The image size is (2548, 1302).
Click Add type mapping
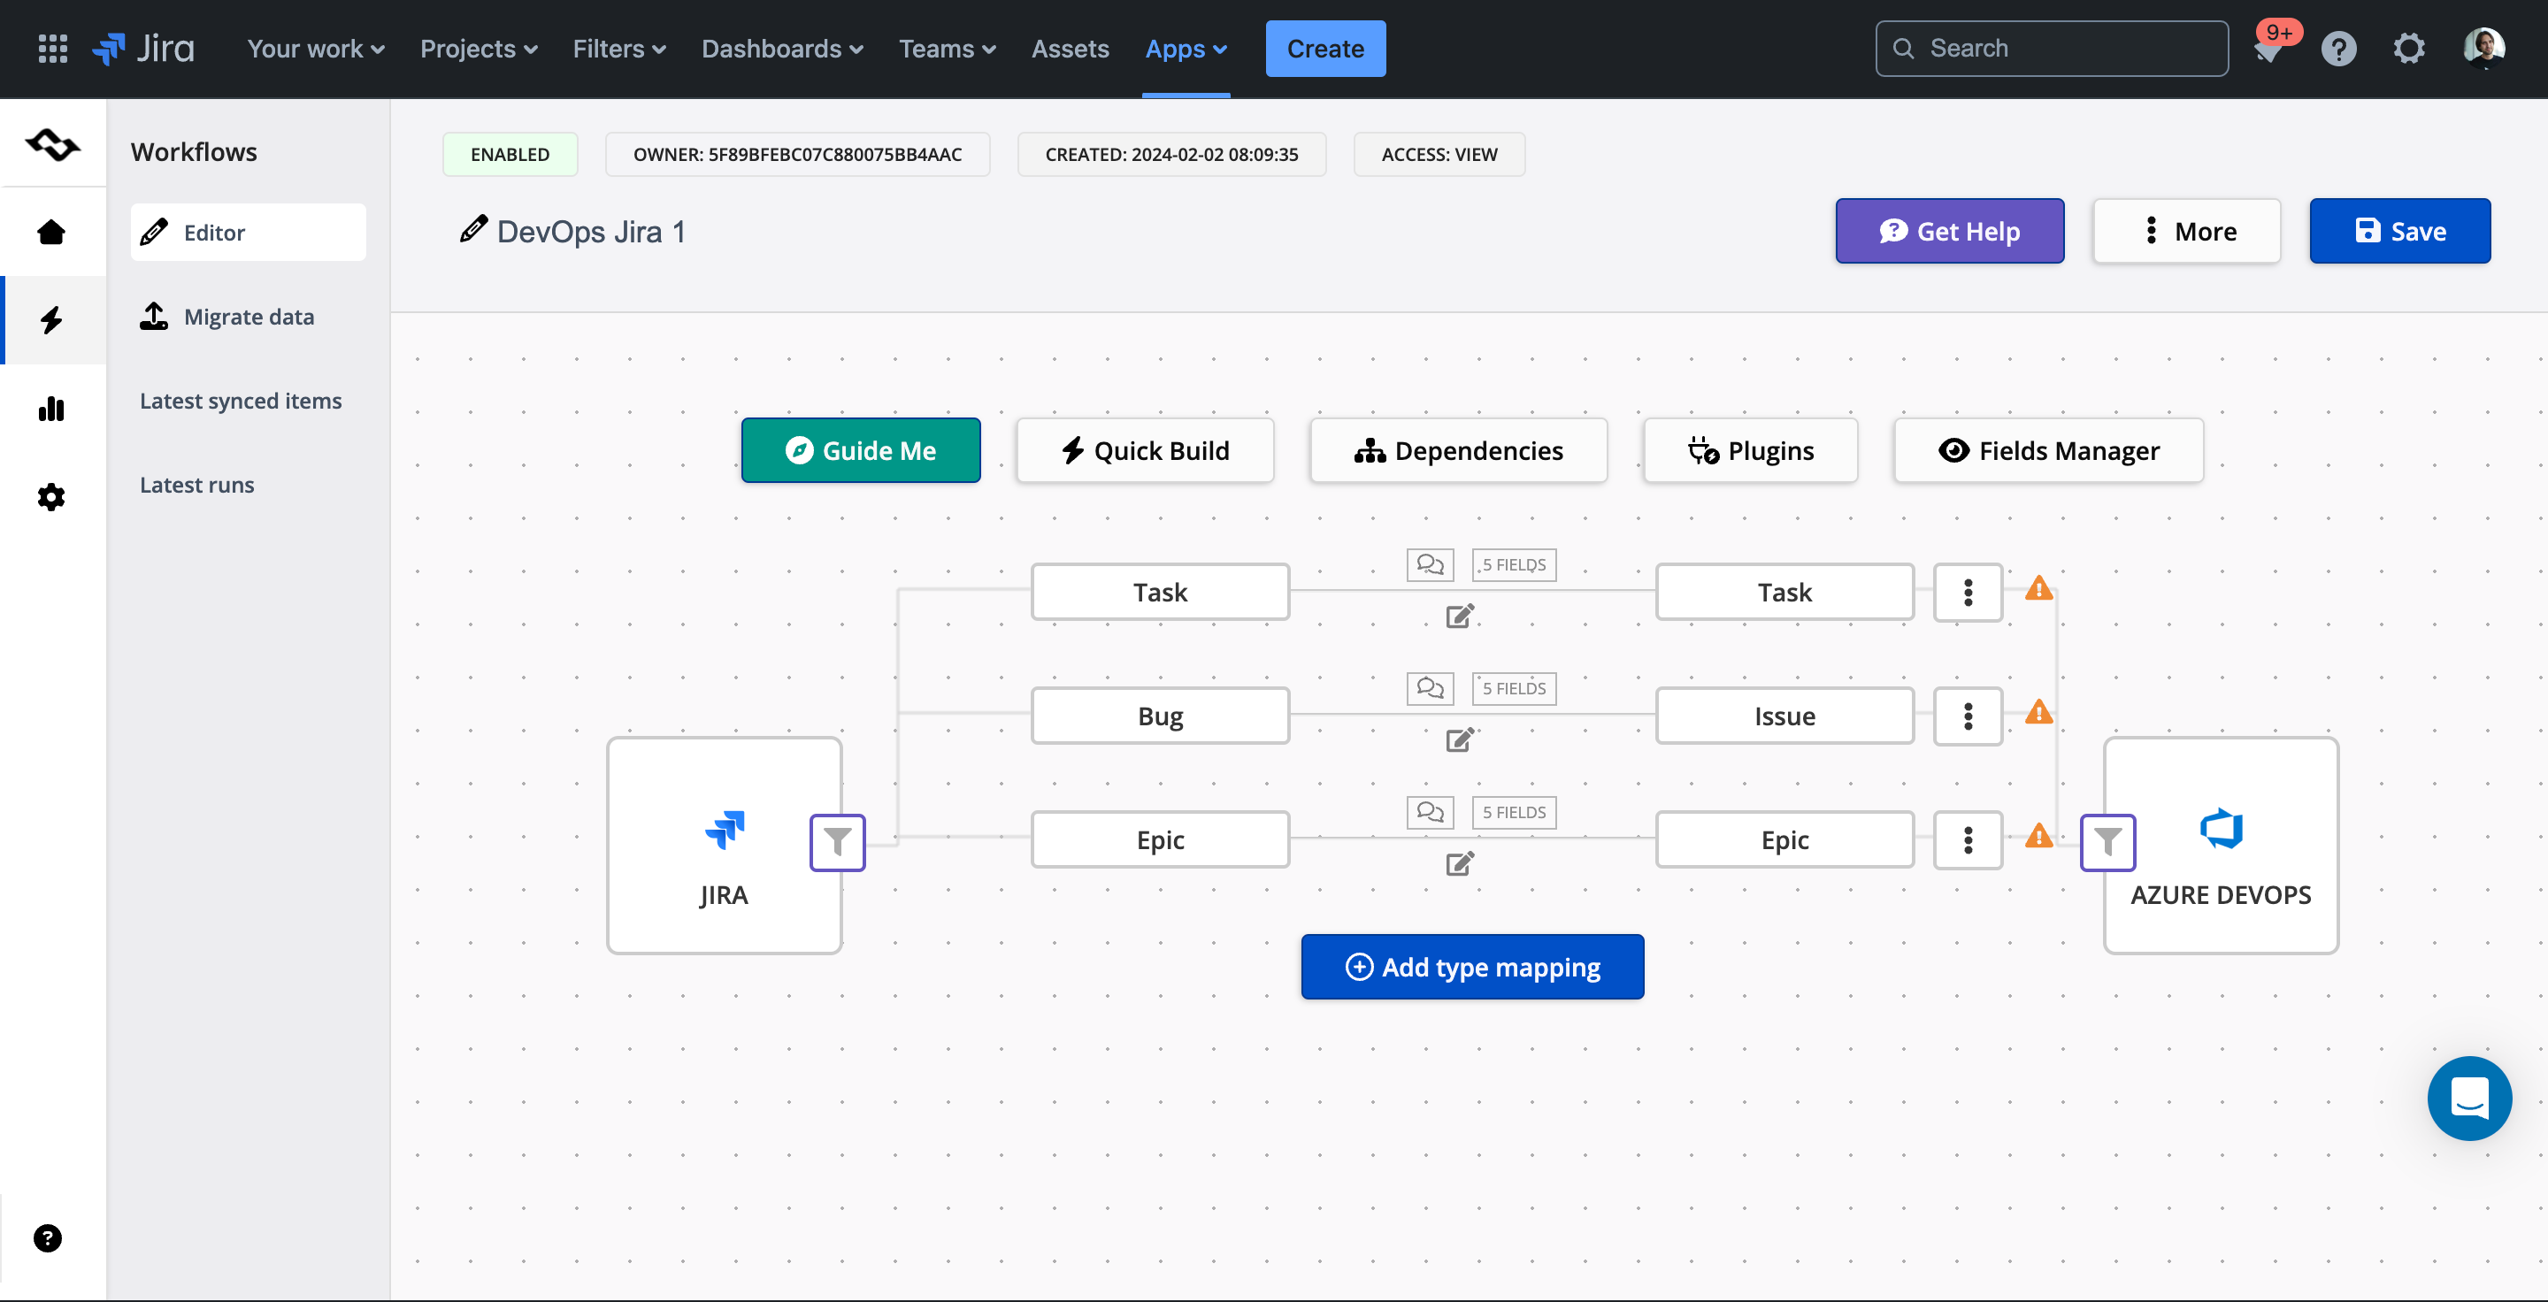click(x=1473, y=966)
